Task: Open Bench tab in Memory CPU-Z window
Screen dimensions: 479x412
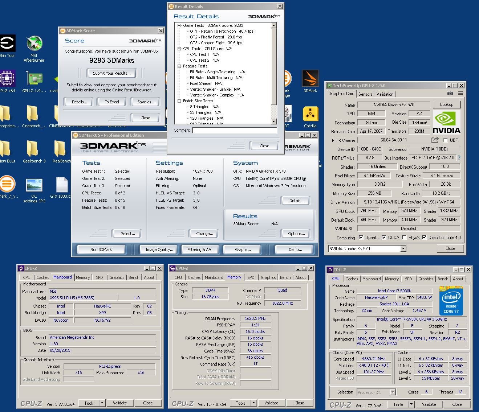Action: click(285, 277)
